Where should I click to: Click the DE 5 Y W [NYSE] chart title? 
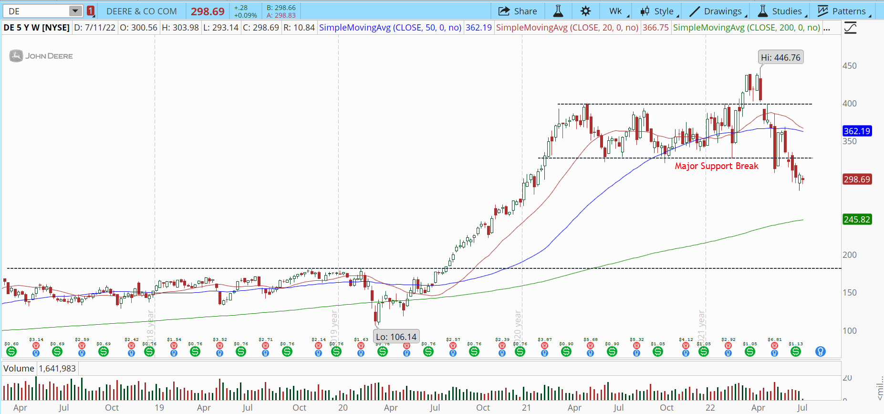click(x=36, y=28)
